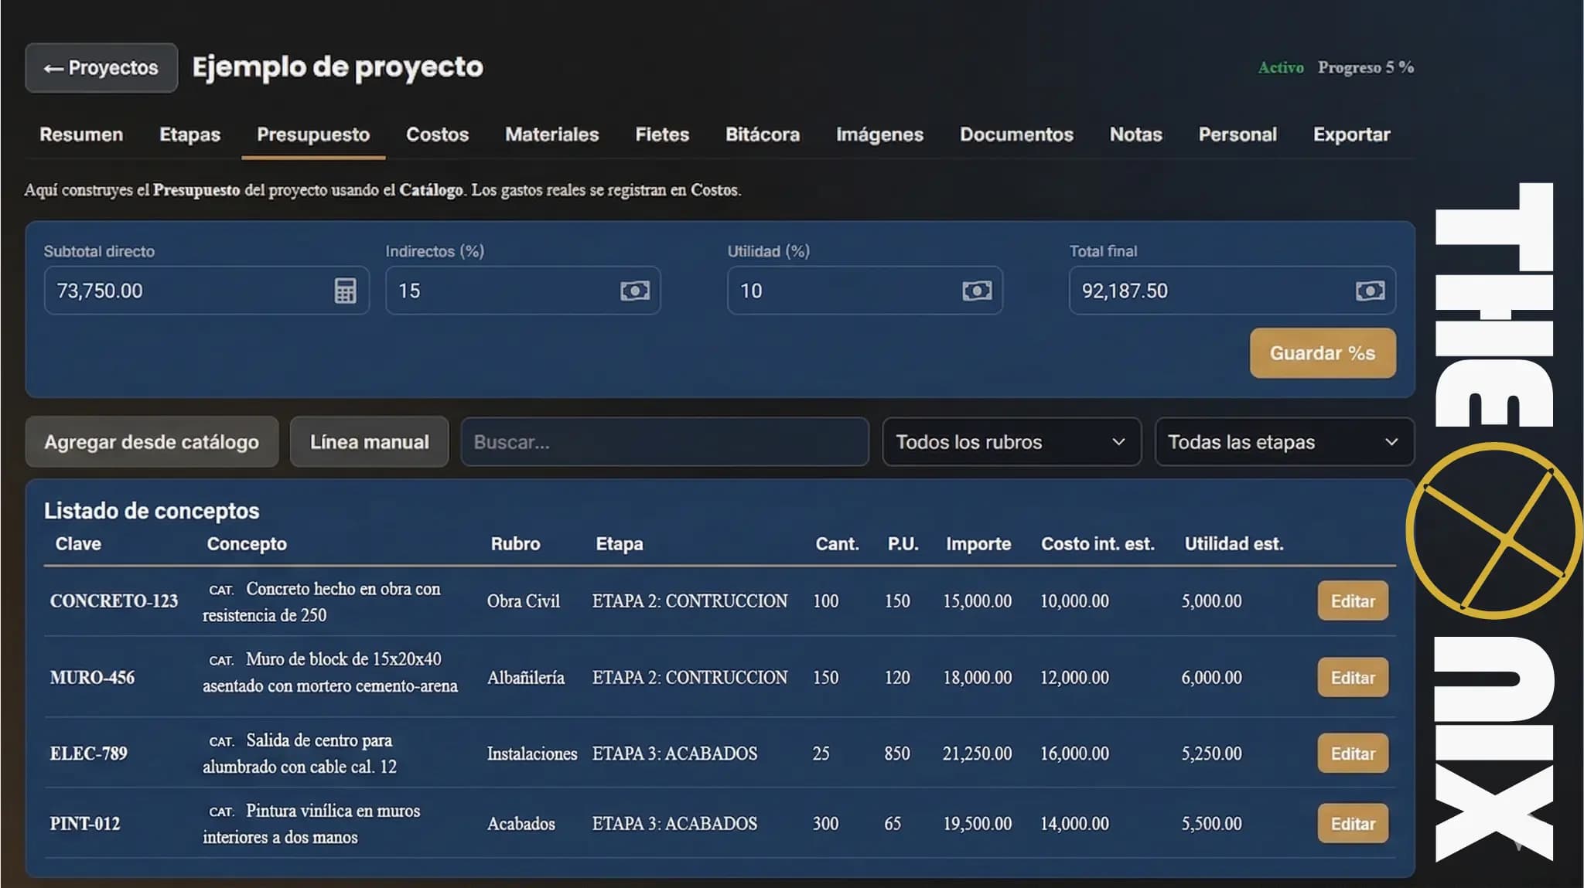The width and height of the screenshot is (1584, 888).
Task: Switch to the Materiales tab
Action: (552, 134)
